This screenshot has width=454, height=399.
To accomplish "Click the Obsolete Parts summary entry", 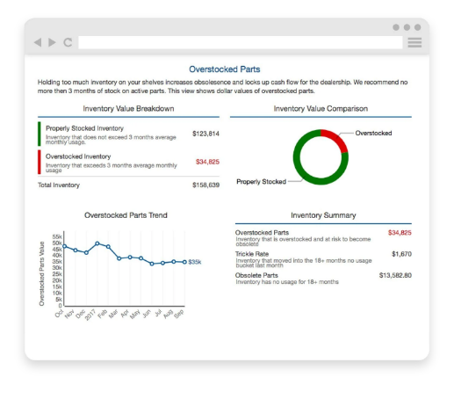I will coord(323,279).
